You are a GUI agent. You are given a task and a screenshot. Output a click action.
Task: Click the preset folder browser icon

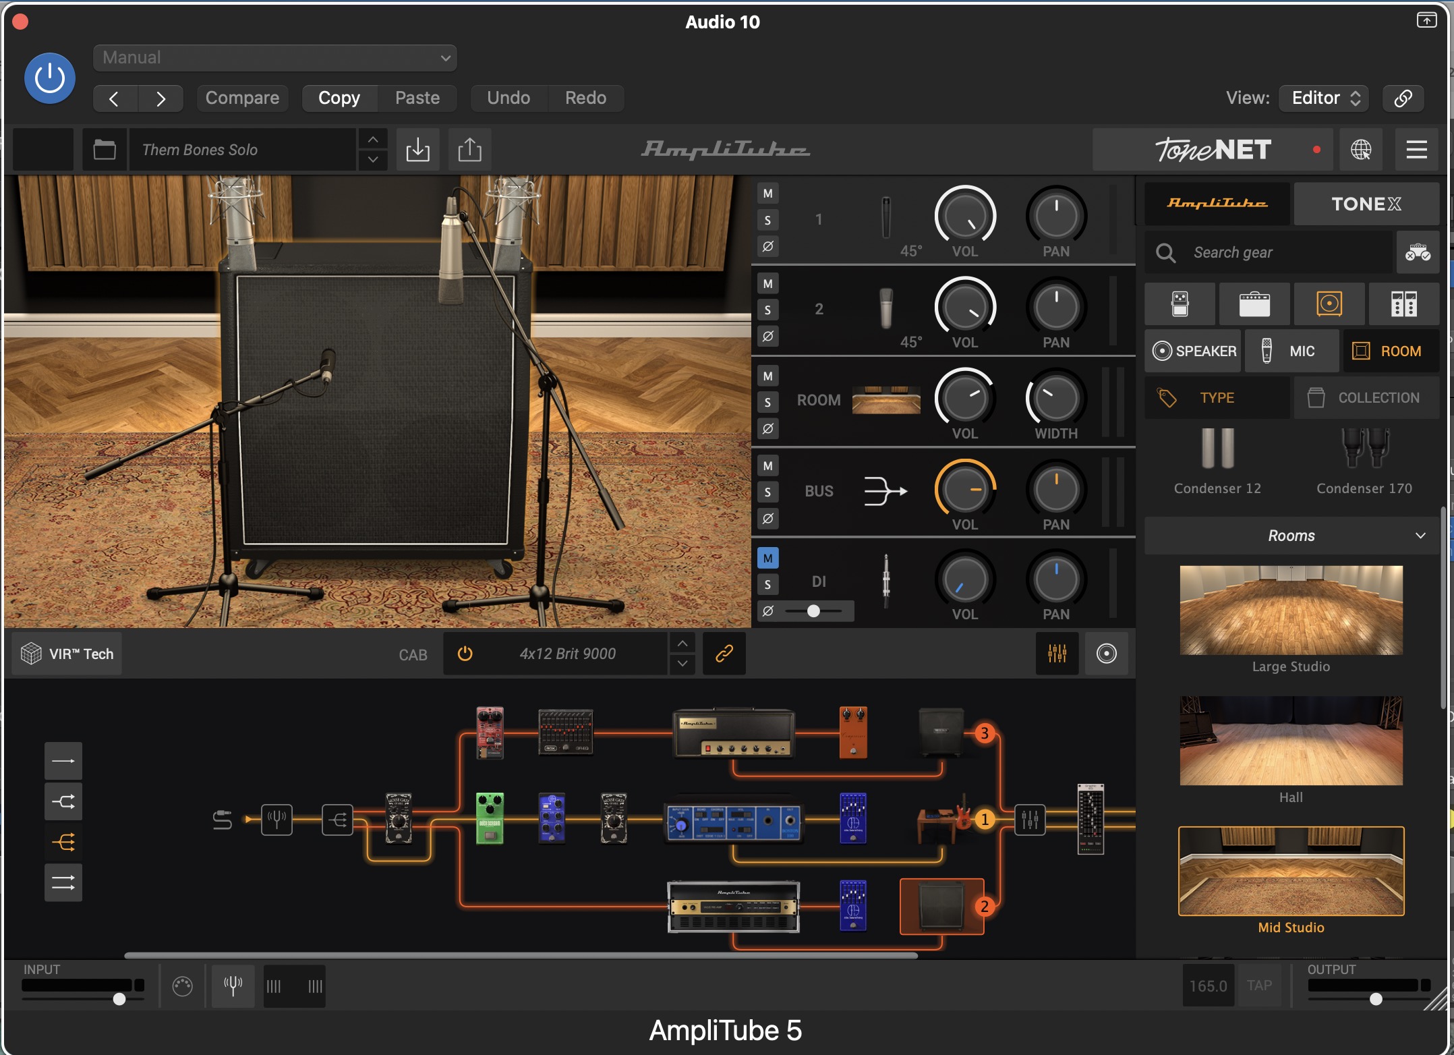(x=105, y=150)
